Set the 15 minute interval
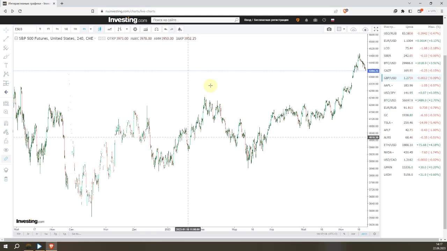The image size is (447, 251). 48,29
